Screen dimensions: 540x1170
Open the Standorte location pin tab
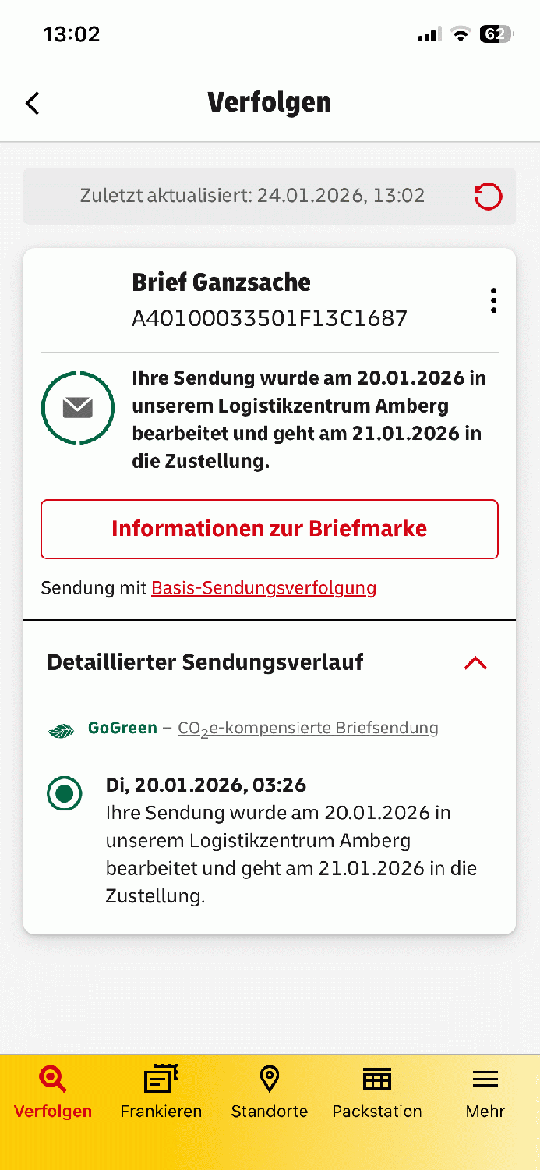tap(269, 1080)
